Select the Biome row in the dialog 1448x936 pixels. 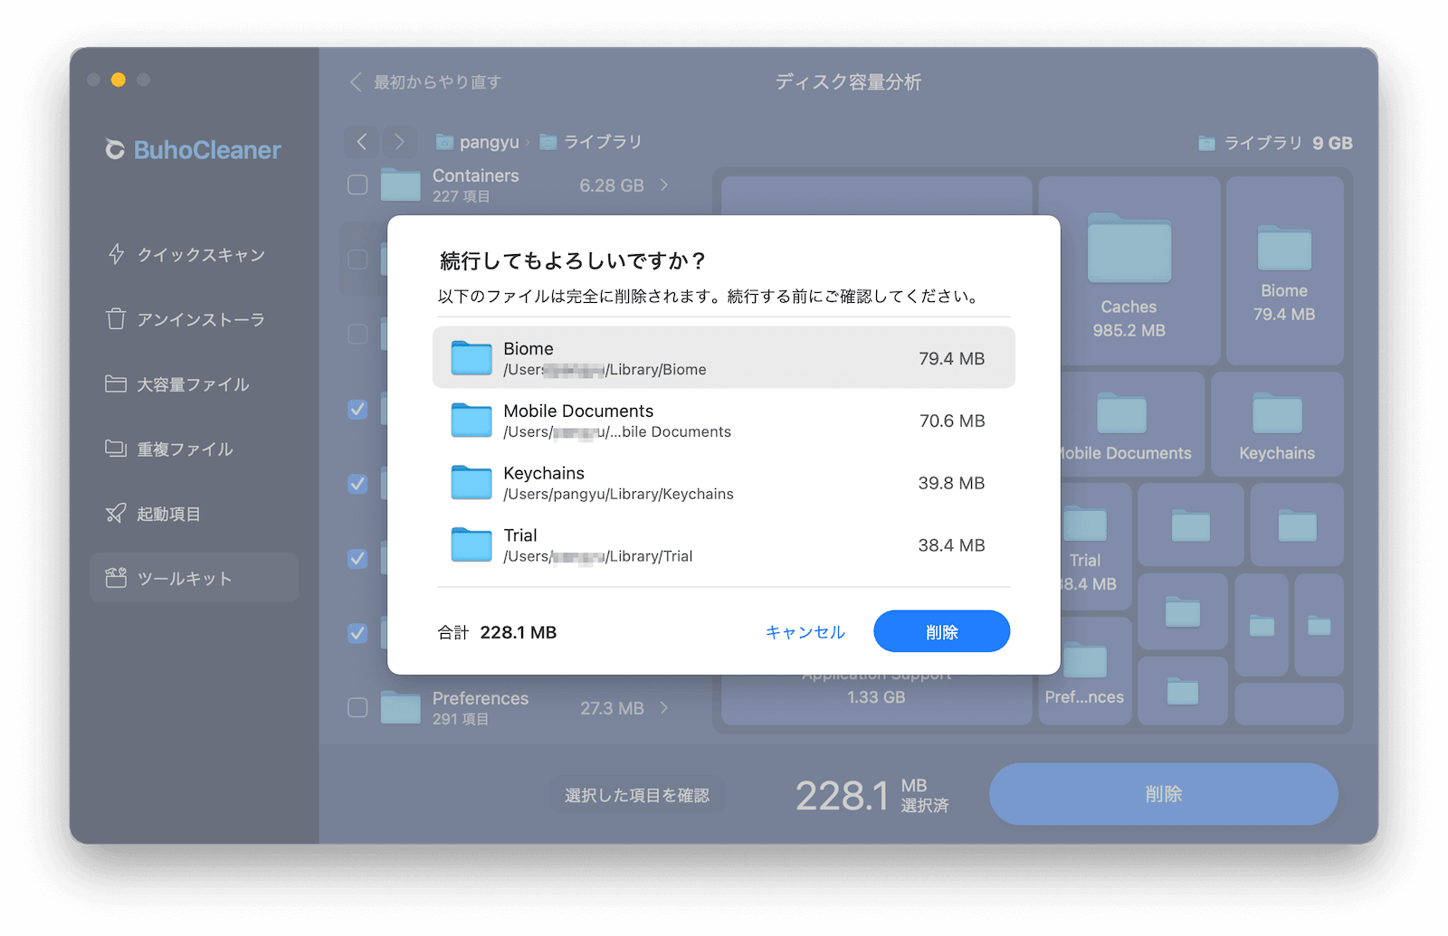[x=724, y=358]
